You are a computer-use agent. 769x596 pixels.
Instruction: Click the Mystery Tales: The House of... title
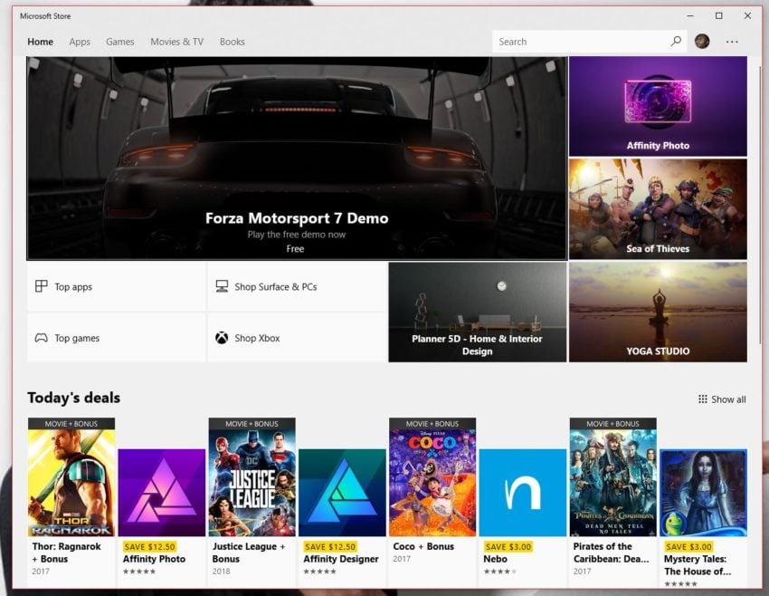point(698,565)
